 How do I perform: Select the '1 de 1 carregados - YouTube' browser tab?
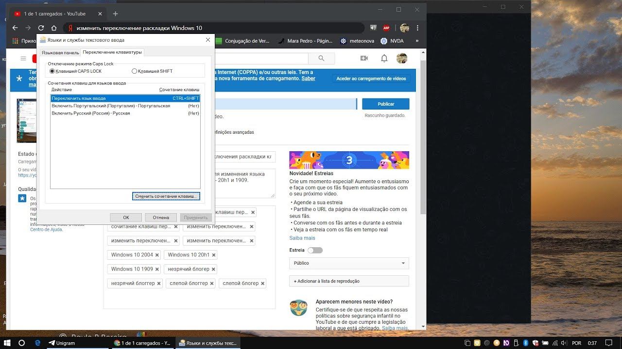pyautogui.click(x=58, y=14)
